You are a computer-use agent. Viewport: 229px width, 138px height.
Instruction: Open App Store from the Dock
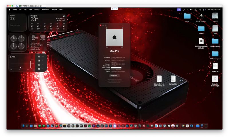click(x=98, y=126)
